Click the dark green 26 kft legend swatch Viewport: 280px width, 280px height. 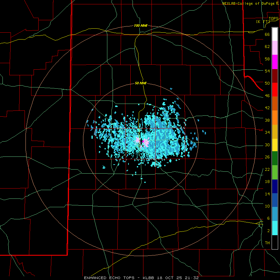[x=275, y=158]
